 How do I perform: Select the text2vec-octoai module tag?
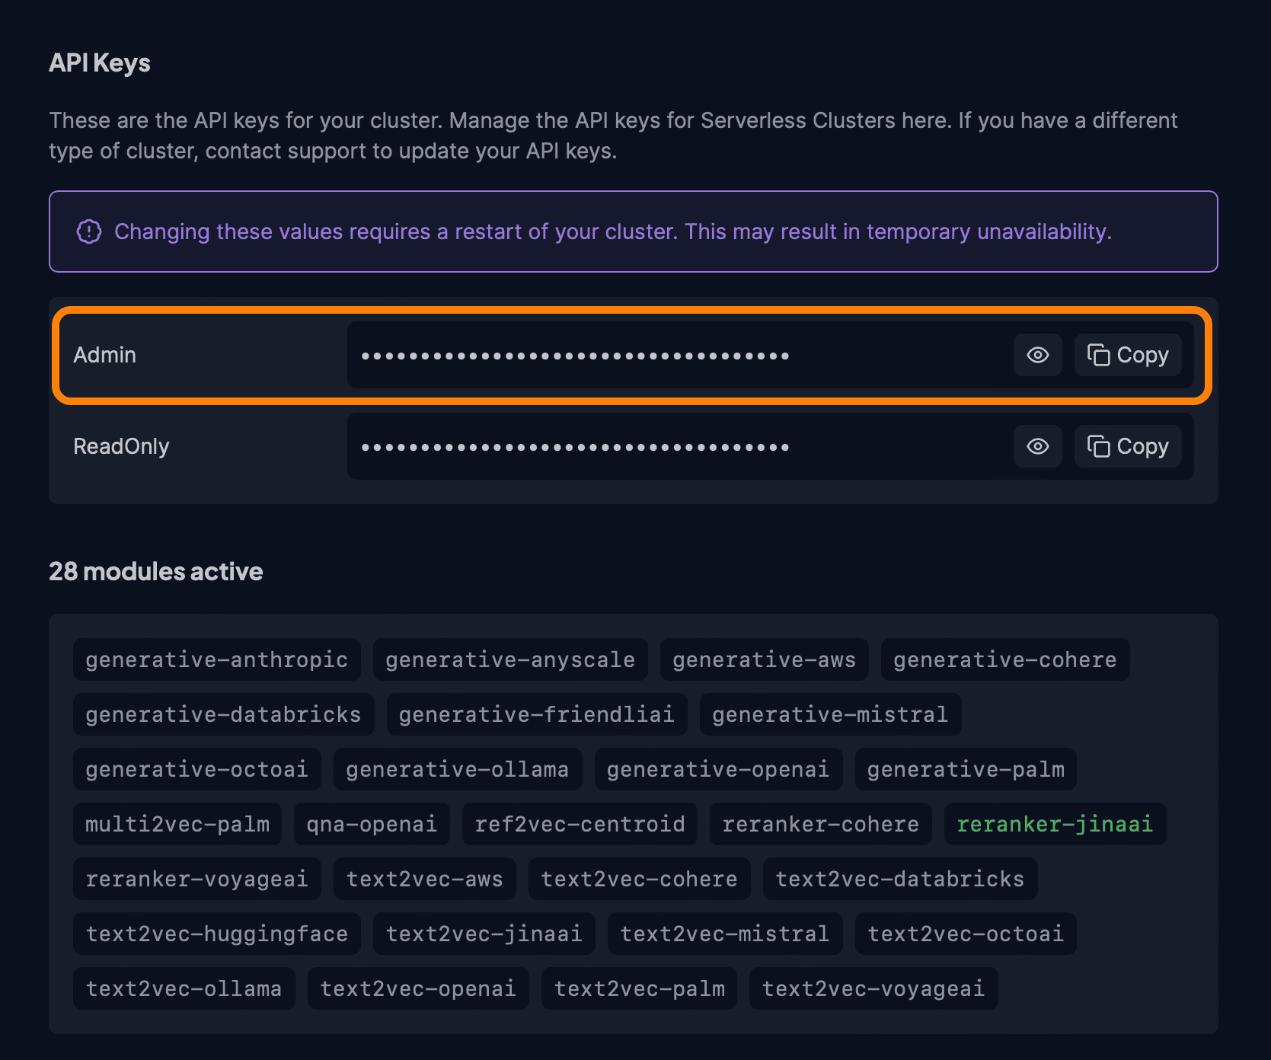[x=966, y=934]
